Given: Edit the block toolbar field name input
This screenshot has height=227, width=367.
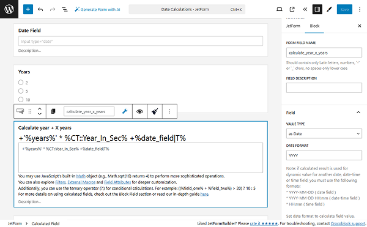Looking at the screenshot, I should 89,111.
